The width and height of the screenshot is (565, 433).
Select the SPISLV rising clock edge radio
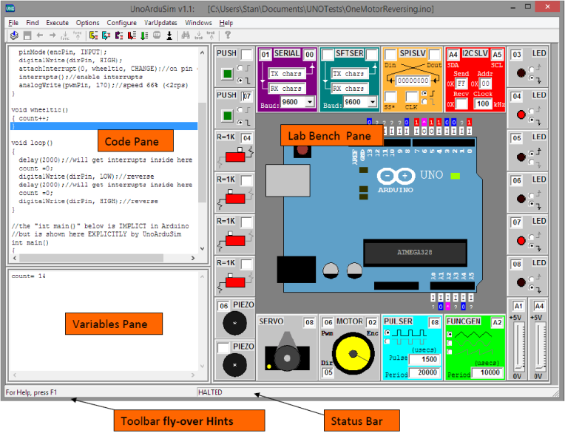[x=424, y=94]
